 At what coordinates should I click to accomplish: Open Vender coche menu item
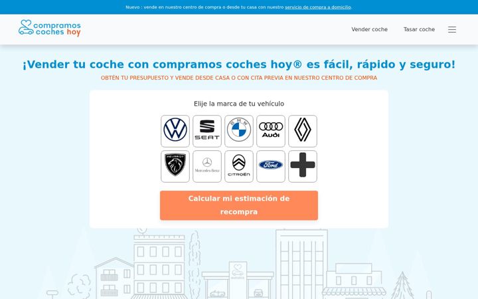[370, 30]
